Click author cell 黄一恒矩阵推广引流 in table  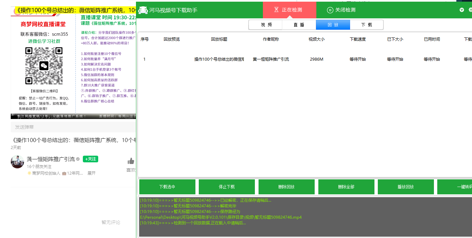pos(271,59)
